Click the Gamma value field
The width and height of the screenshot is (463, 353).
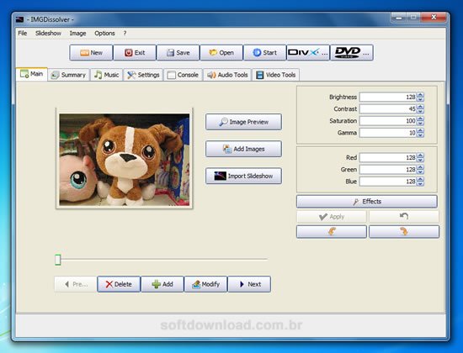(388, 133)
